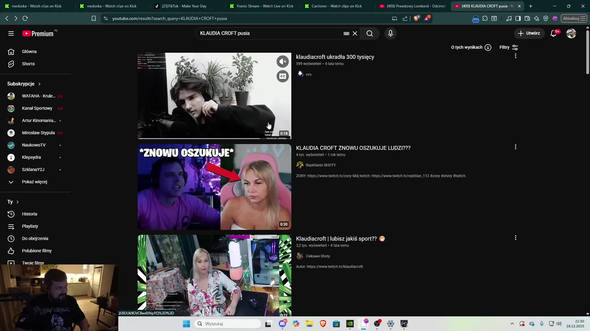Screen dimensions: 590x331
Task: Open the Główna home sidebar item
Action: point(35,51)
